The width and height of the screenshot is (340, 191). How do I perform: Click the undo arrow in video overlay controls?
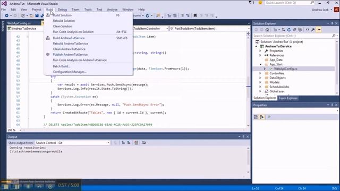(39, 186)
